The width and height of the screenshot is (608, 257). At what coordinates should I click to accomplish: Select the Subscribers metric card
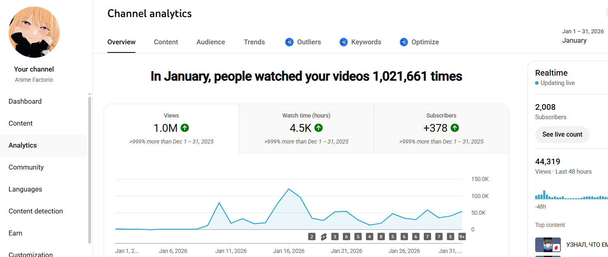(441, 129)
